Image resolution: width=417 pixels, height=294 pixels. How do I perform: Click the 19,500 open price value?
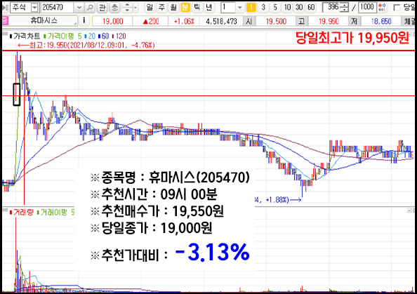[276, 21]
